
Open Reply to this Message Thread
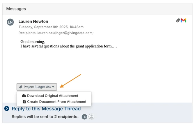[46, 109]
